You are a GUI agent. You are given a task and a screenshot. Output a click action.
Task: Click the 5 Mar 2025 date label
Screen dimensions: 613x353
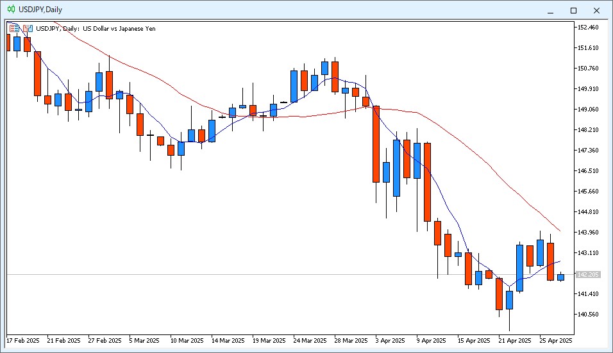(x=144, y=340)
